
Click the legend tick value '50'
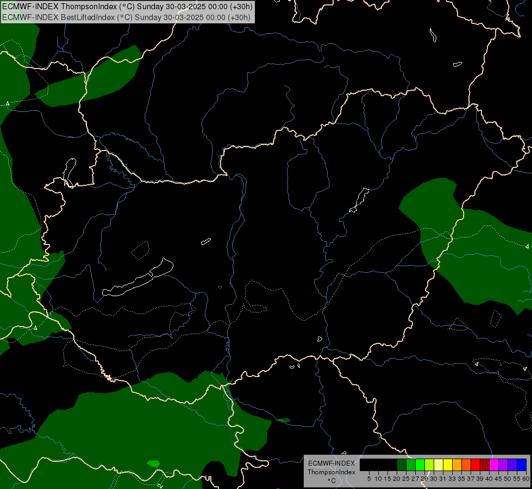[x=508, y=479]
